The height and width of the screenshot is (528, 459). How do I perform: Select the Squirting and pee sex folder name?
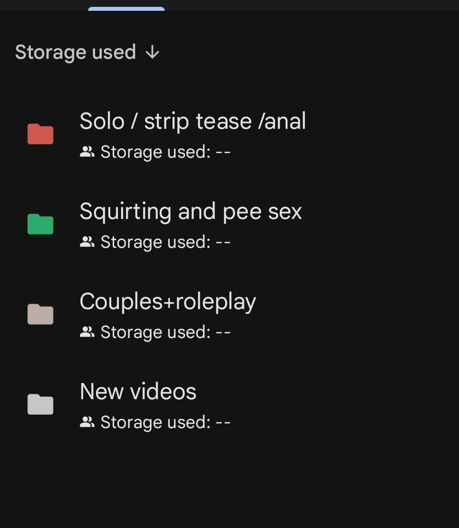click(x=191, y=212)
